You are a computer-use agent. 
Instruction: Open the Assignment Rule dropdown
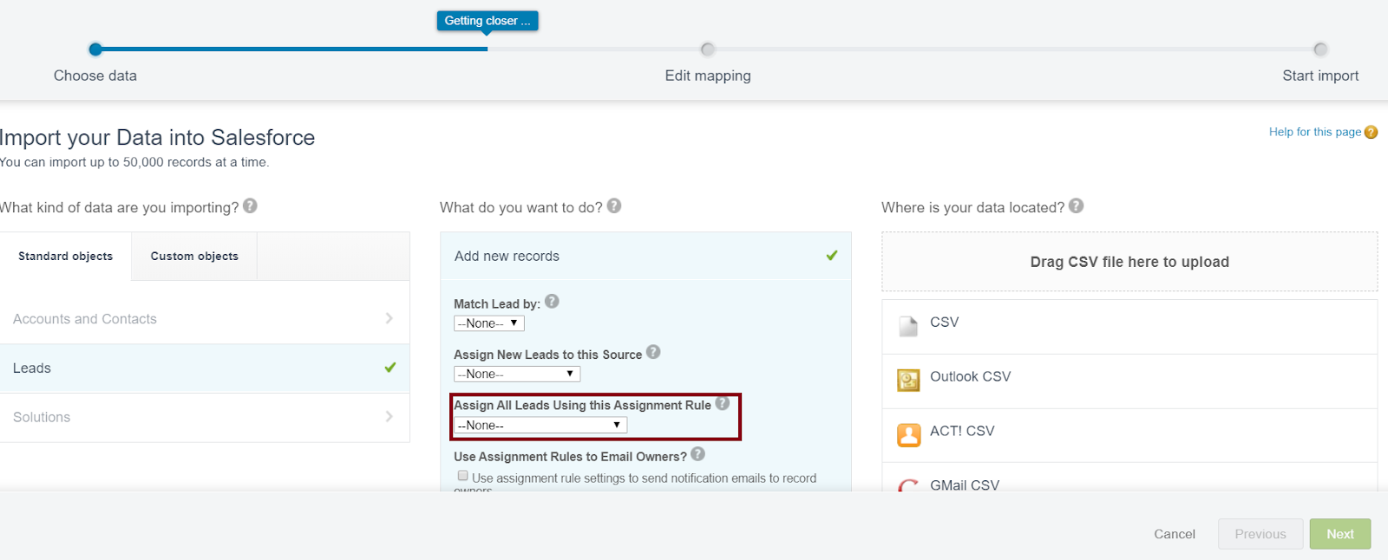coord(540,425)
